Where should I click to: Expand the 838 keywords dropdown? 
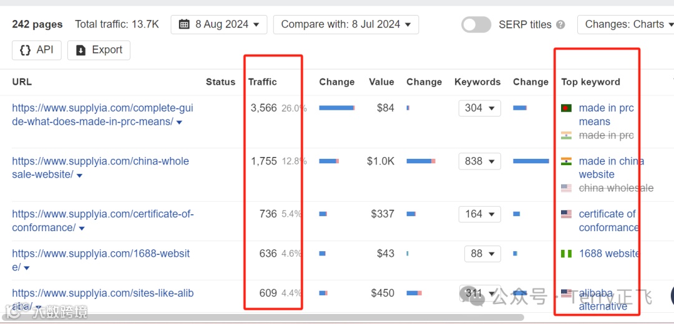click(x=479, y=161)
